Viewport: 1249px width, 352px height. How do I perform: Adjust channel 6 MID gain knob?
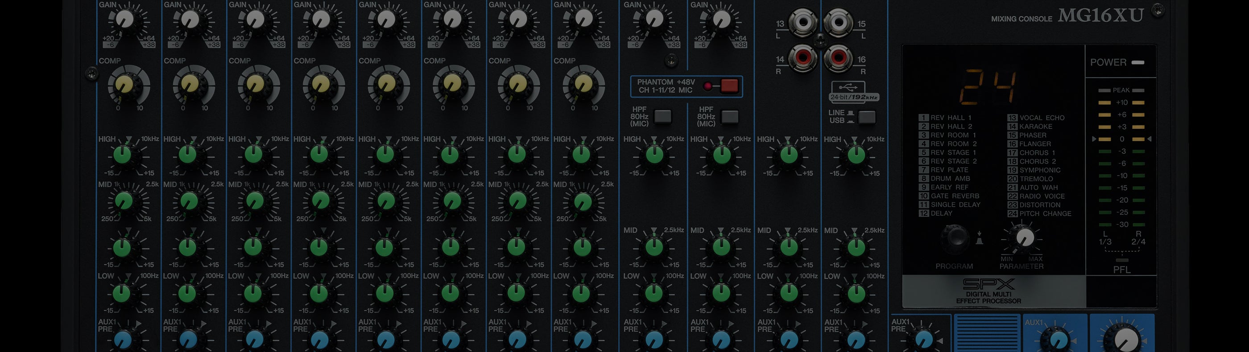pos(451,247)
